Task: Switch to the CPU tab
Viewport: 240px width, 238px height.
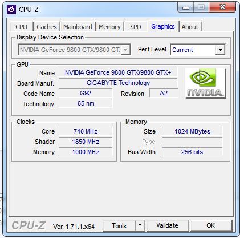Action: pos(22,27)
